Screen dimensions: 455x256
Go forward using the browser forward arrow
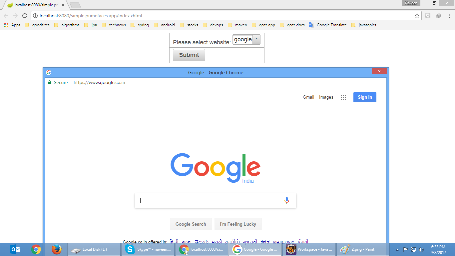pos(15,16)
